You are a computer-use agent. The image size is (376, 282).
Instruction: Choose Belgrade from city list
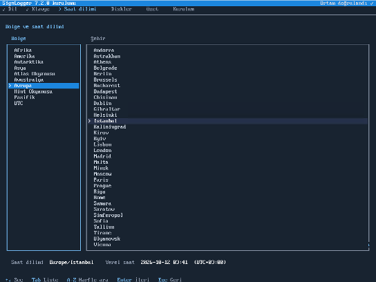pyautogui.click(x=228, y=68)
